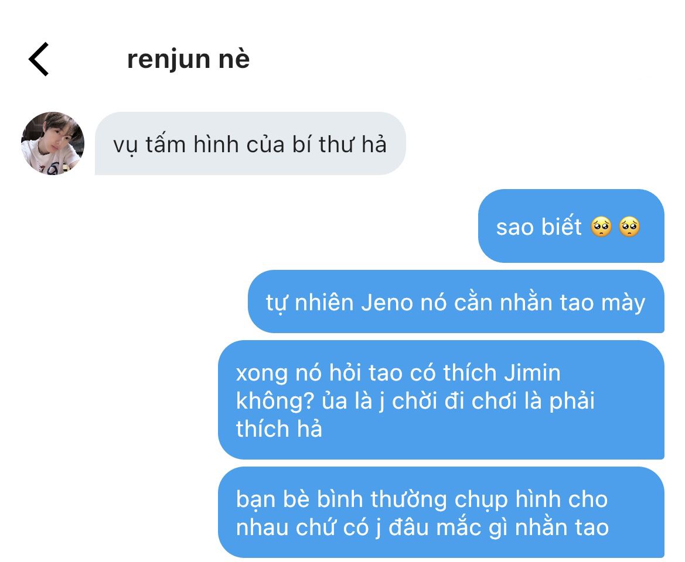Go back using the left arrow
Screen dimensions: 685x562
click(39, 59)
